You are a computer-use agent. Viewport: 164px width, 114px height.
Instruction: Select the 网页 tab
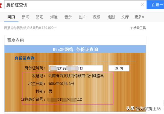pyautogui.click(x=11, y=17)
